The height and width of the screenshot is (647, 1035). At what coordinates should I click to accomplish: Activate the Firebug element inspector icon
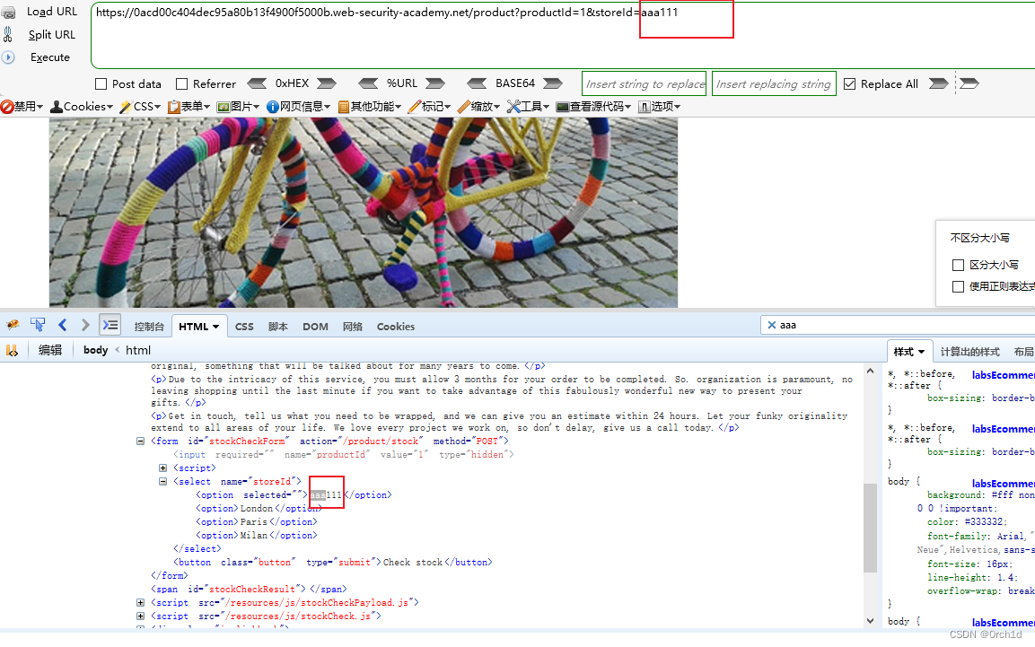[x=38, y=325]
